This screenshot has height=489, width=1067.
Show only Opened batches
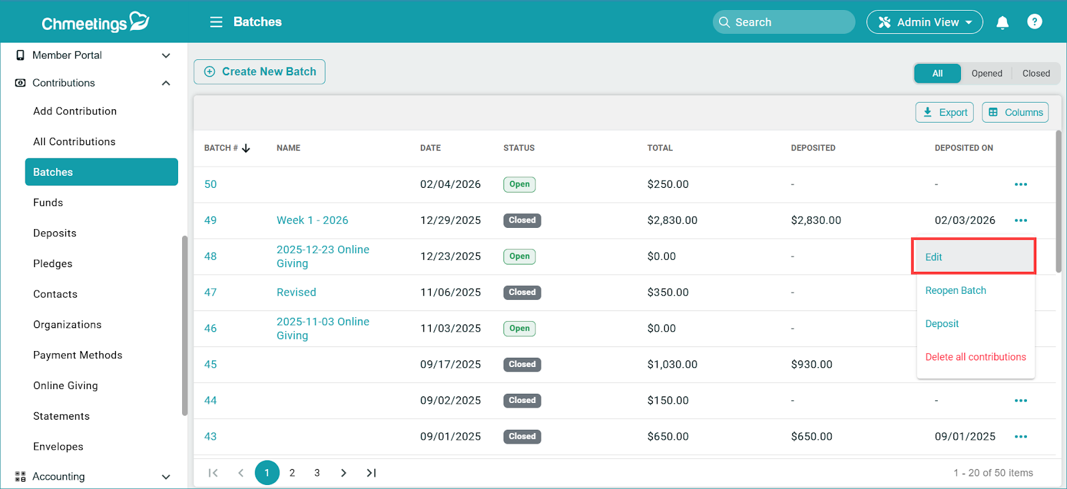986,73
